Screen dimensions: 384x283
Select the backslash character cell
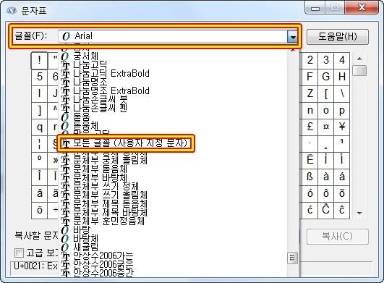341,94
